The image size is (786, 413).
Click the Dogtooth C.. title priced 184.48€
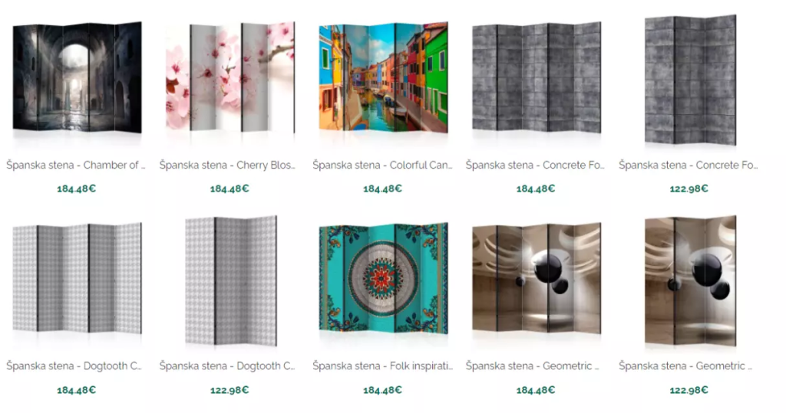(x=74, y=366)
